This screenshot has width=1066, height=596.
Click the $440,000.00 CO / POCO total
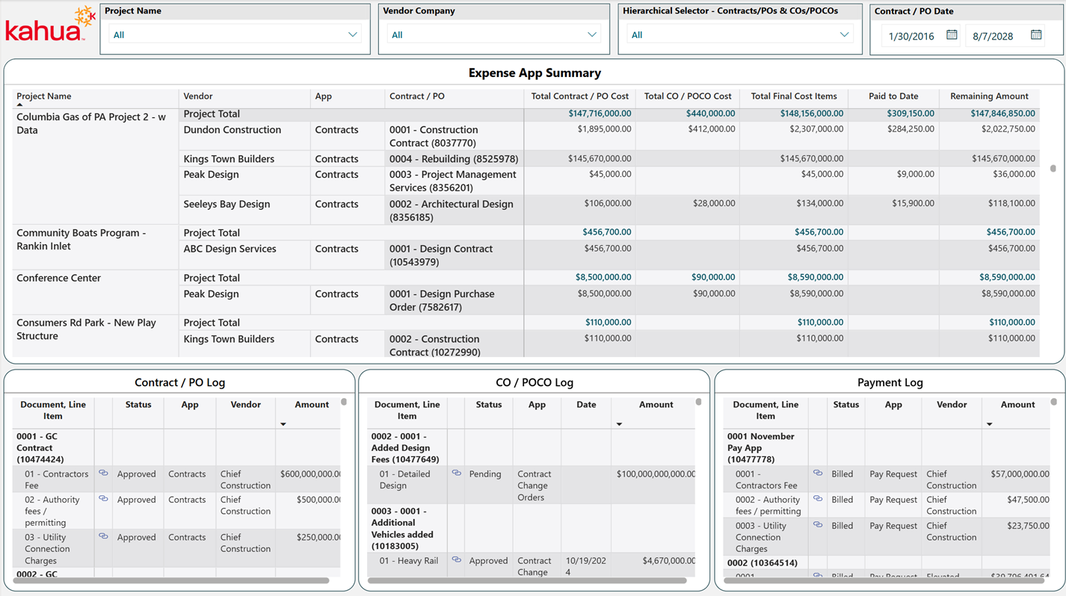coord(710,114)
